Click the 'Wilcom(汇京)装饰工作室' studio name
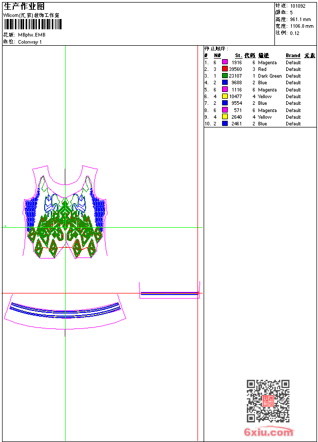The width and height of the screenshot is (318, 442). [x=31, y=15]
